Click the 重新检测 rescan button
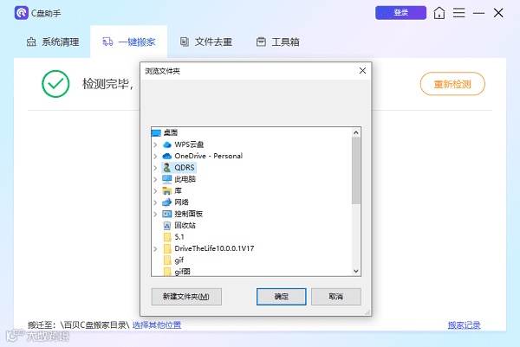 [452, 84]
